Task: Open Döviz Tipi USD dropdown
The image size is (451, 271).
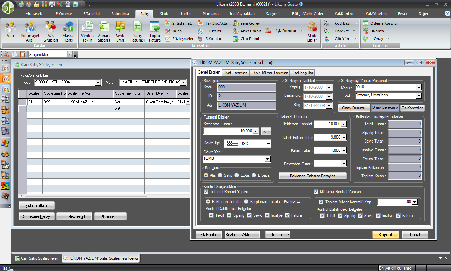Action: (x=268, y=144)
